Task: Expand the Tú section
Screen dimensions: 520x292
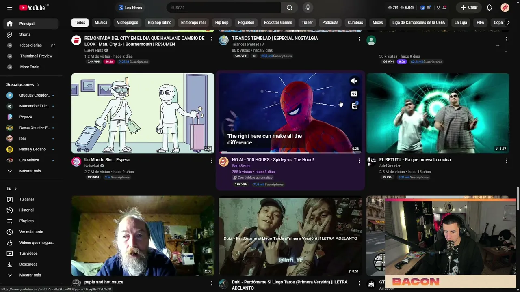Action: point(12,189)
